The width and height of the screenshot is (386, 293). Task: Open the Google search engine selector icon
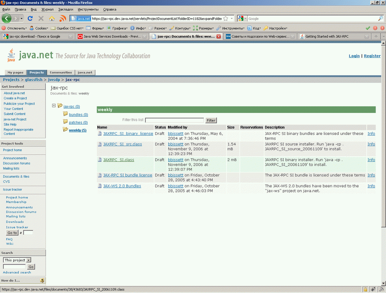[242, 19]
